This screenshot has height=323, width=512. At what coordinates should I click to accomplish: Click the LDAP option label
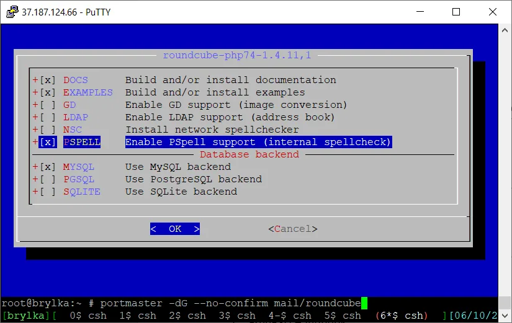click(76, 117)
